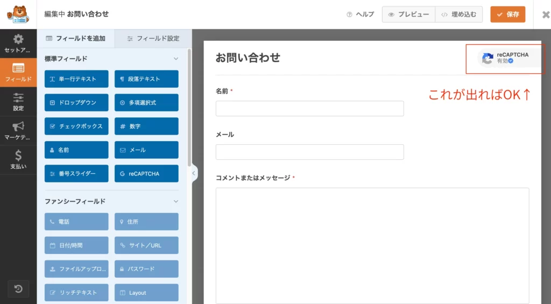This screenshot has width=551, height=304.
Task: Switch to フィールド設定 tab
Action: tap(153, 38)
